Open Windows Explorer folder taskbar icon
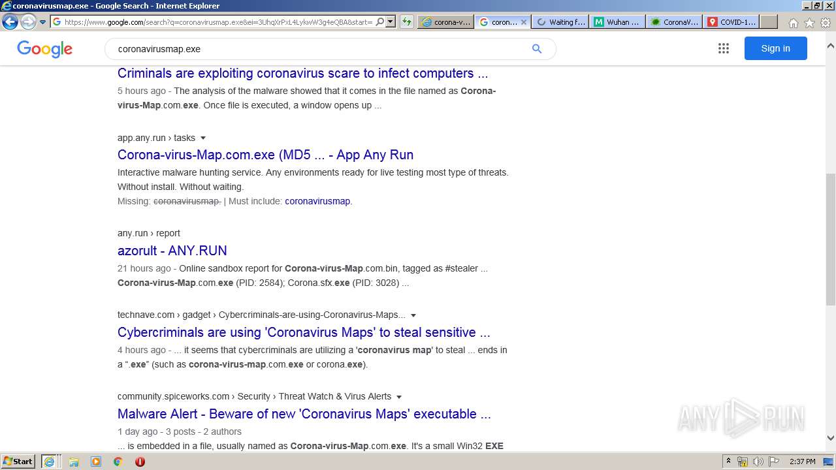The height and width of the screenshot is (470, 836). pyautogui.click(x=74, y=462)
